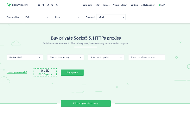Click the chat bubbles icon in header
190x117 pixels.
click(x=52, y=5)
